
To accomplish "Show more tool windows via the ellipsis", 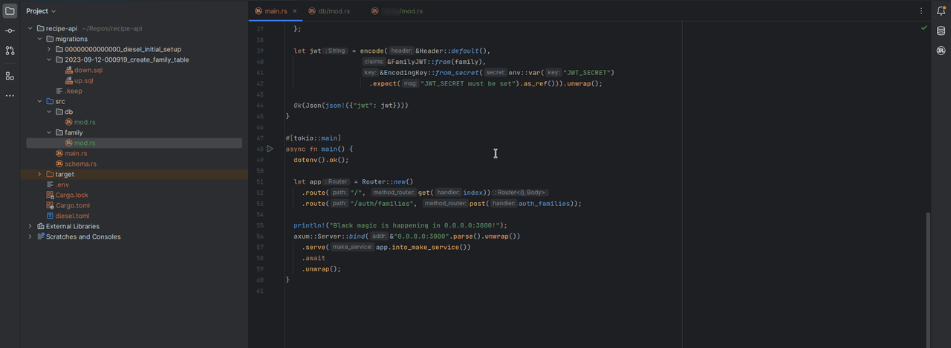I will tap(10, 96).
